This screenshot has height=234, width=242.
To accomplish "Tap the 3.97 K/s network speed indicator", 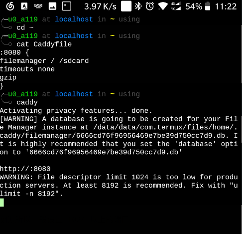I will pyautogui.click(x=100, y=6).
